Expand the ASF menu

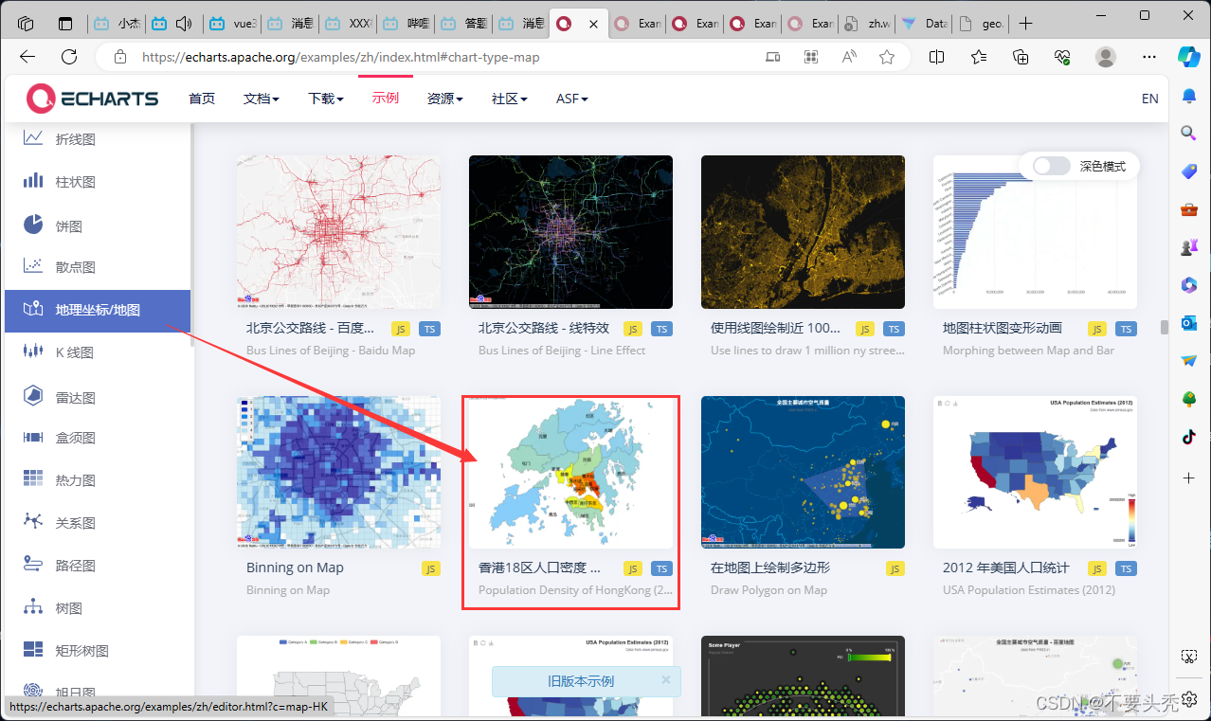[571, 98]
